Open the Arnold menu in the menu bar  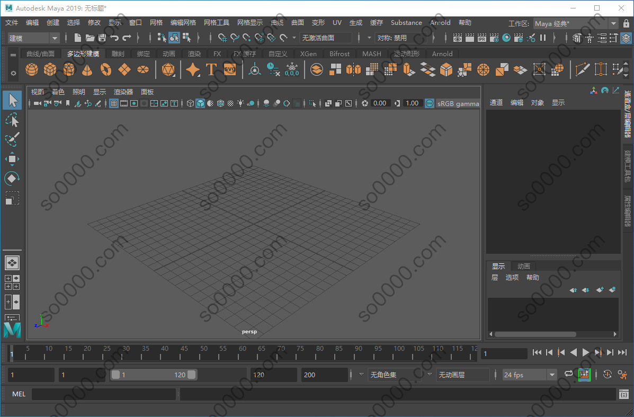(x=440, y=23)
